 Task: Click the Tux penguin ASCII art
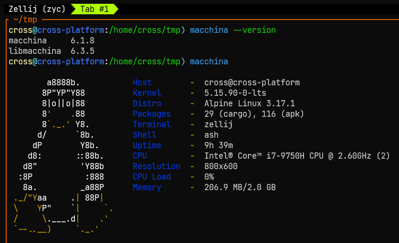coord(63,156)
